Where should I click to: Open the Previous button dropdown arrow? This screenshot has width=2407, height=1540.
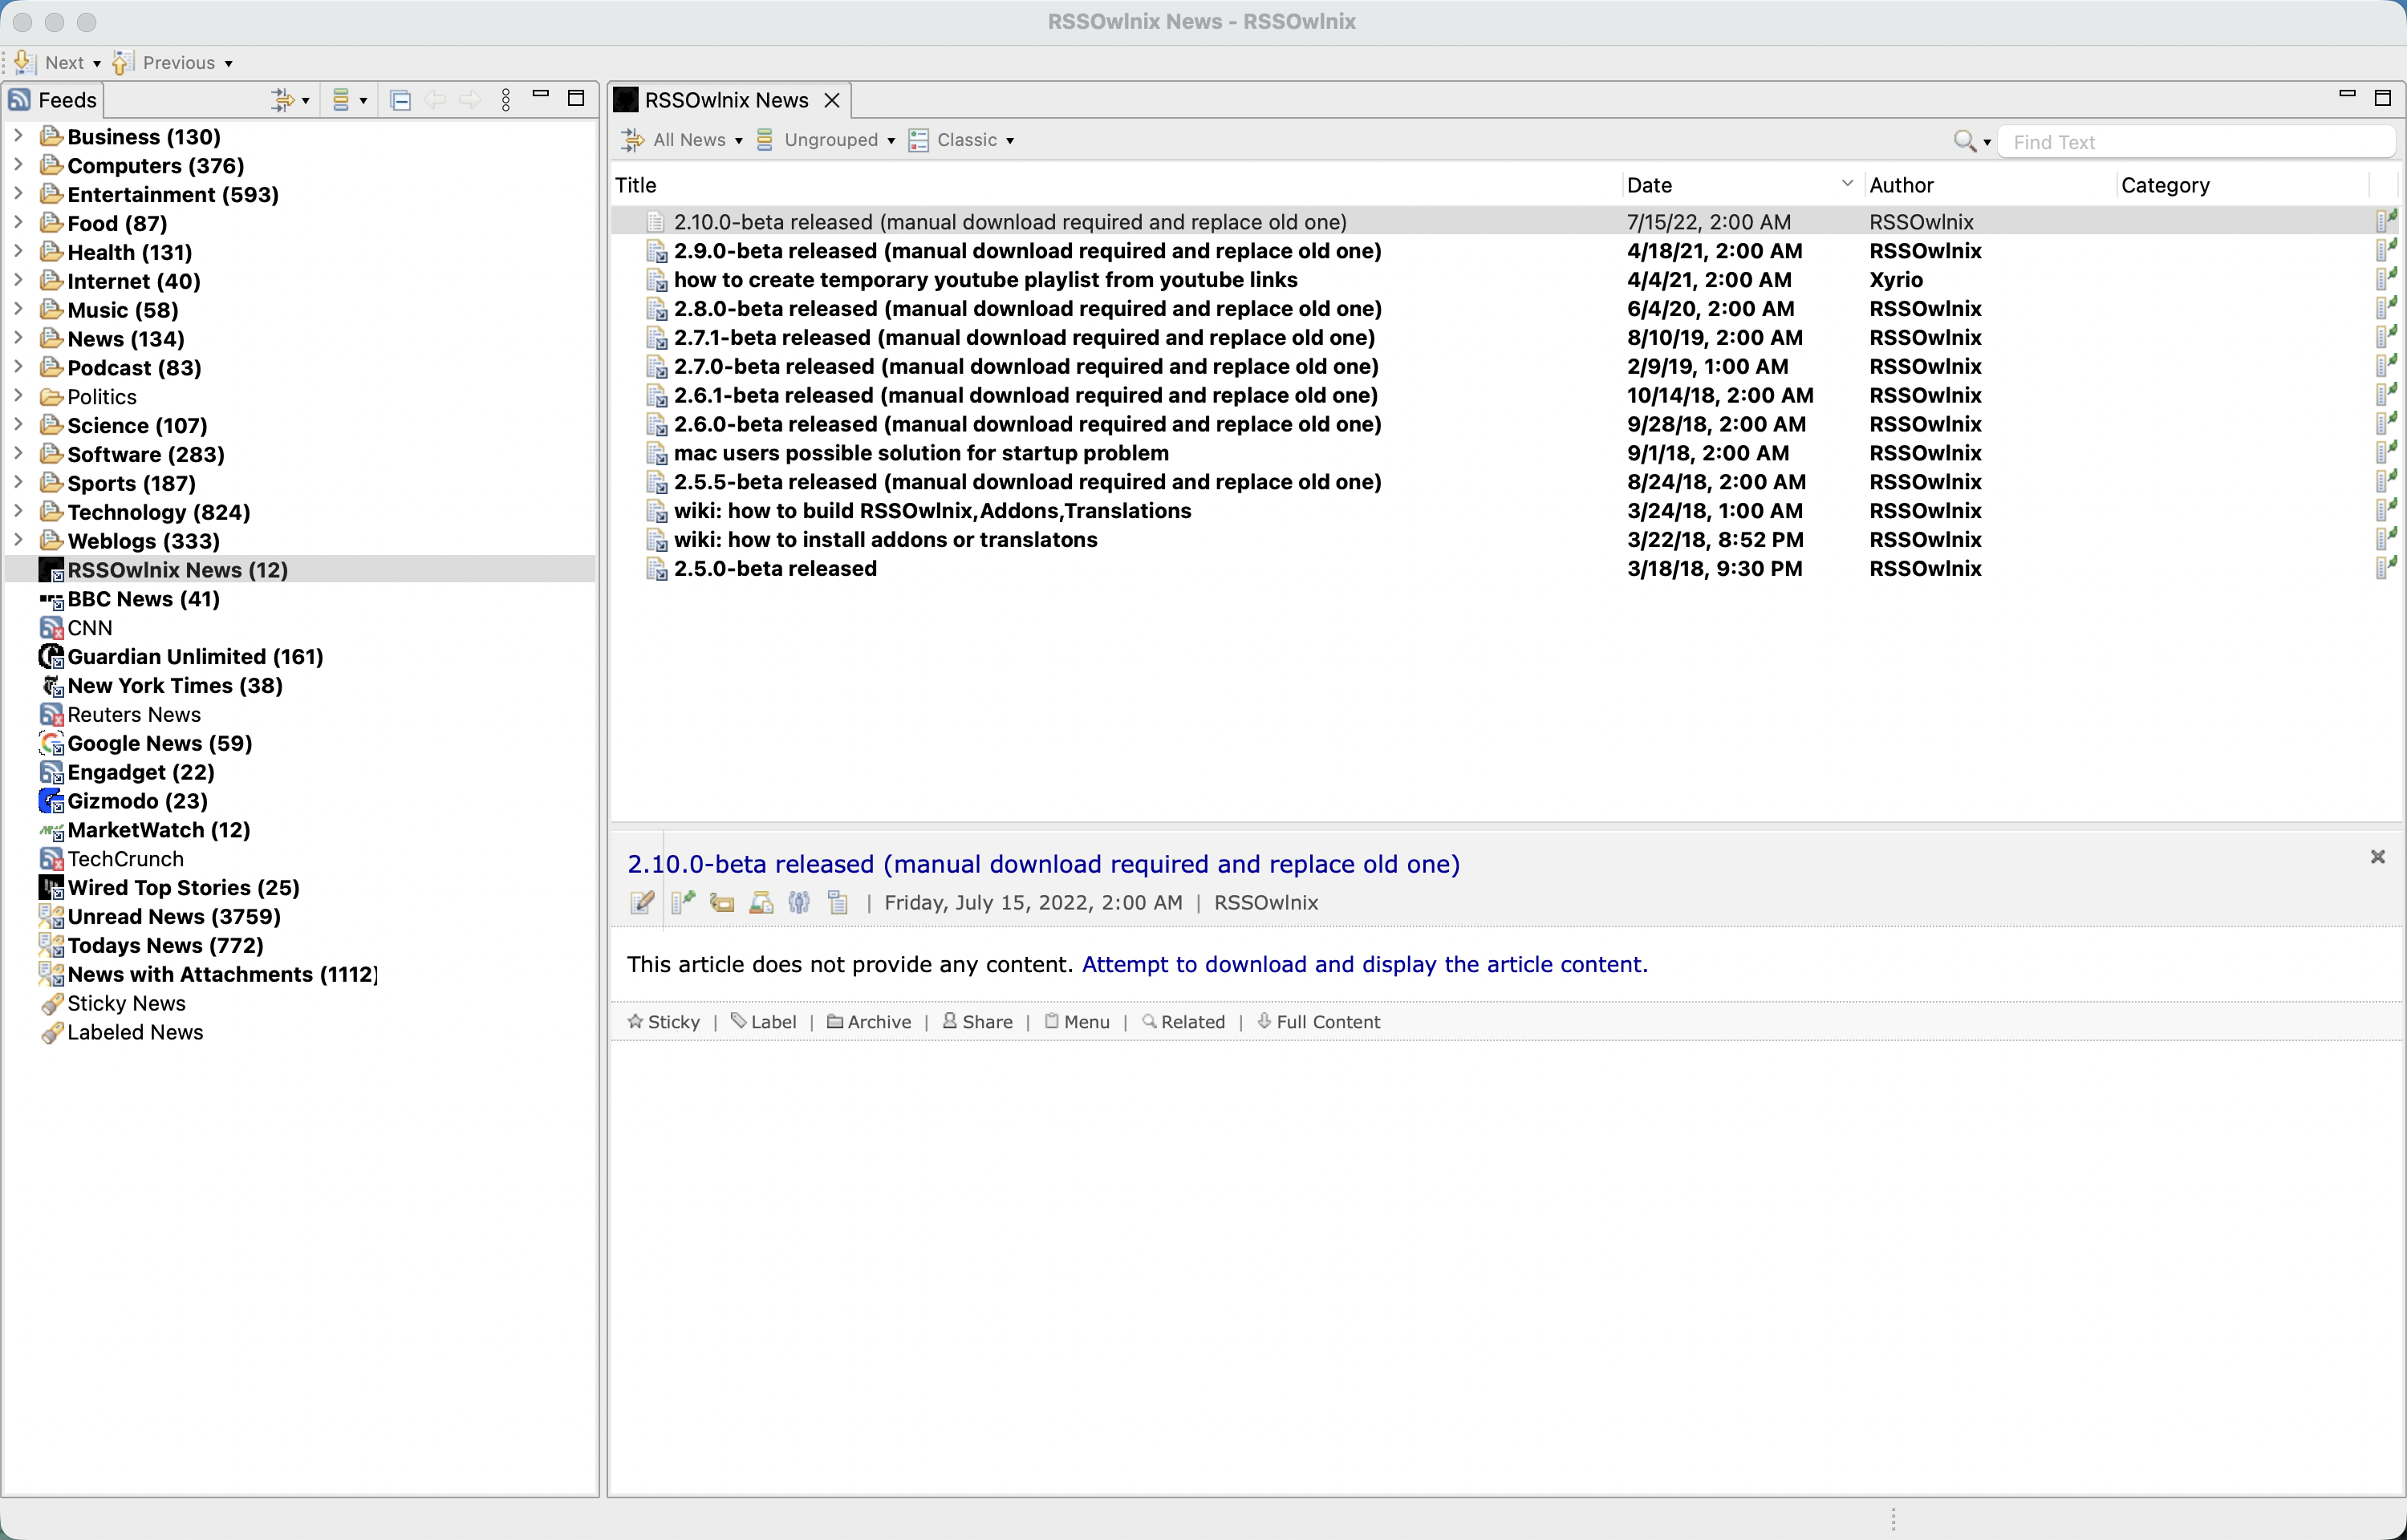click(x=229, y=64)
